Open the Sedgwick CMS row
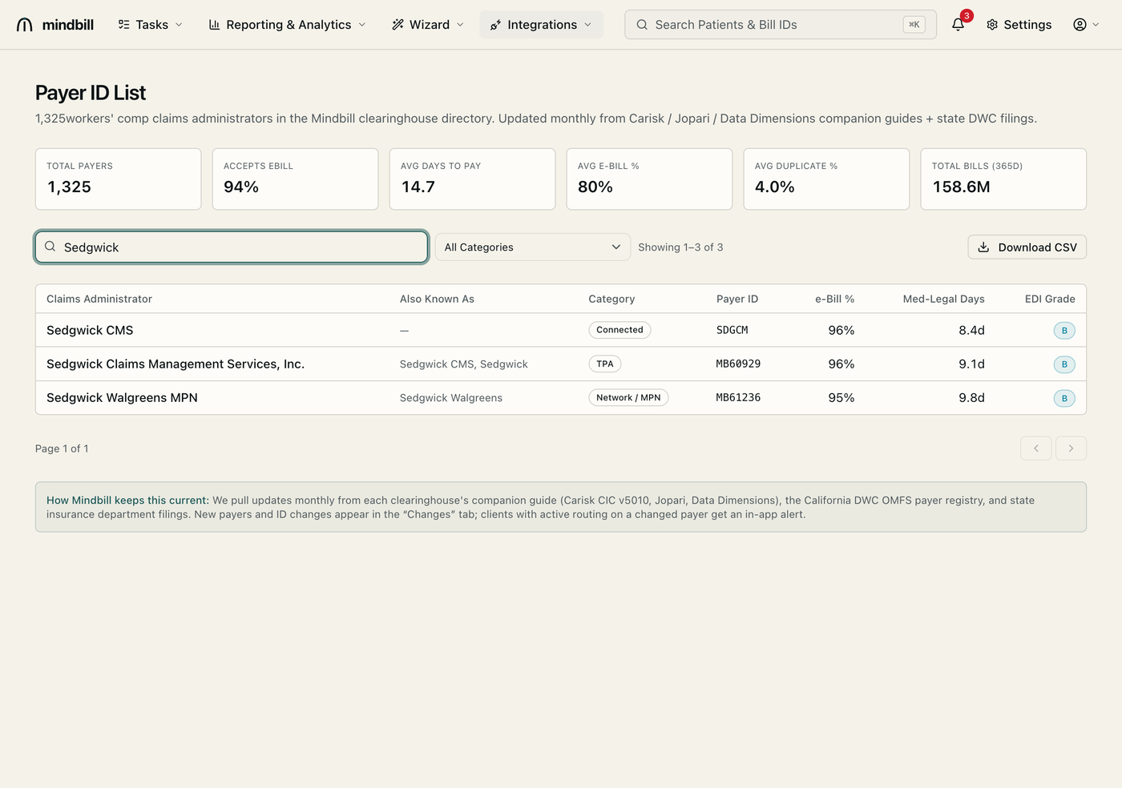1122x788 pixels. point(561,330)
